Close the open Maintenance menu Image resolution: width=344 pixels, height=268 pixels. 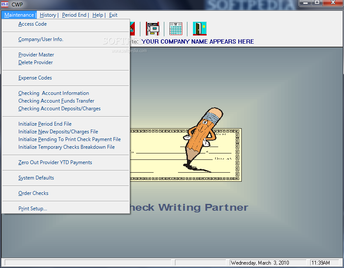pyautogui.click(x=19, y=15)
